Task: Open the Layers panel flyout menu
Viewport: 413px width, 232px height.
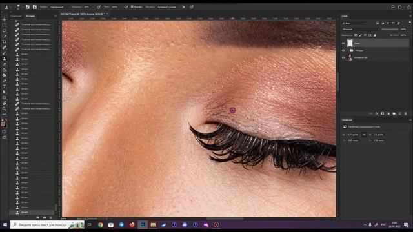Action: pos(410,16)
